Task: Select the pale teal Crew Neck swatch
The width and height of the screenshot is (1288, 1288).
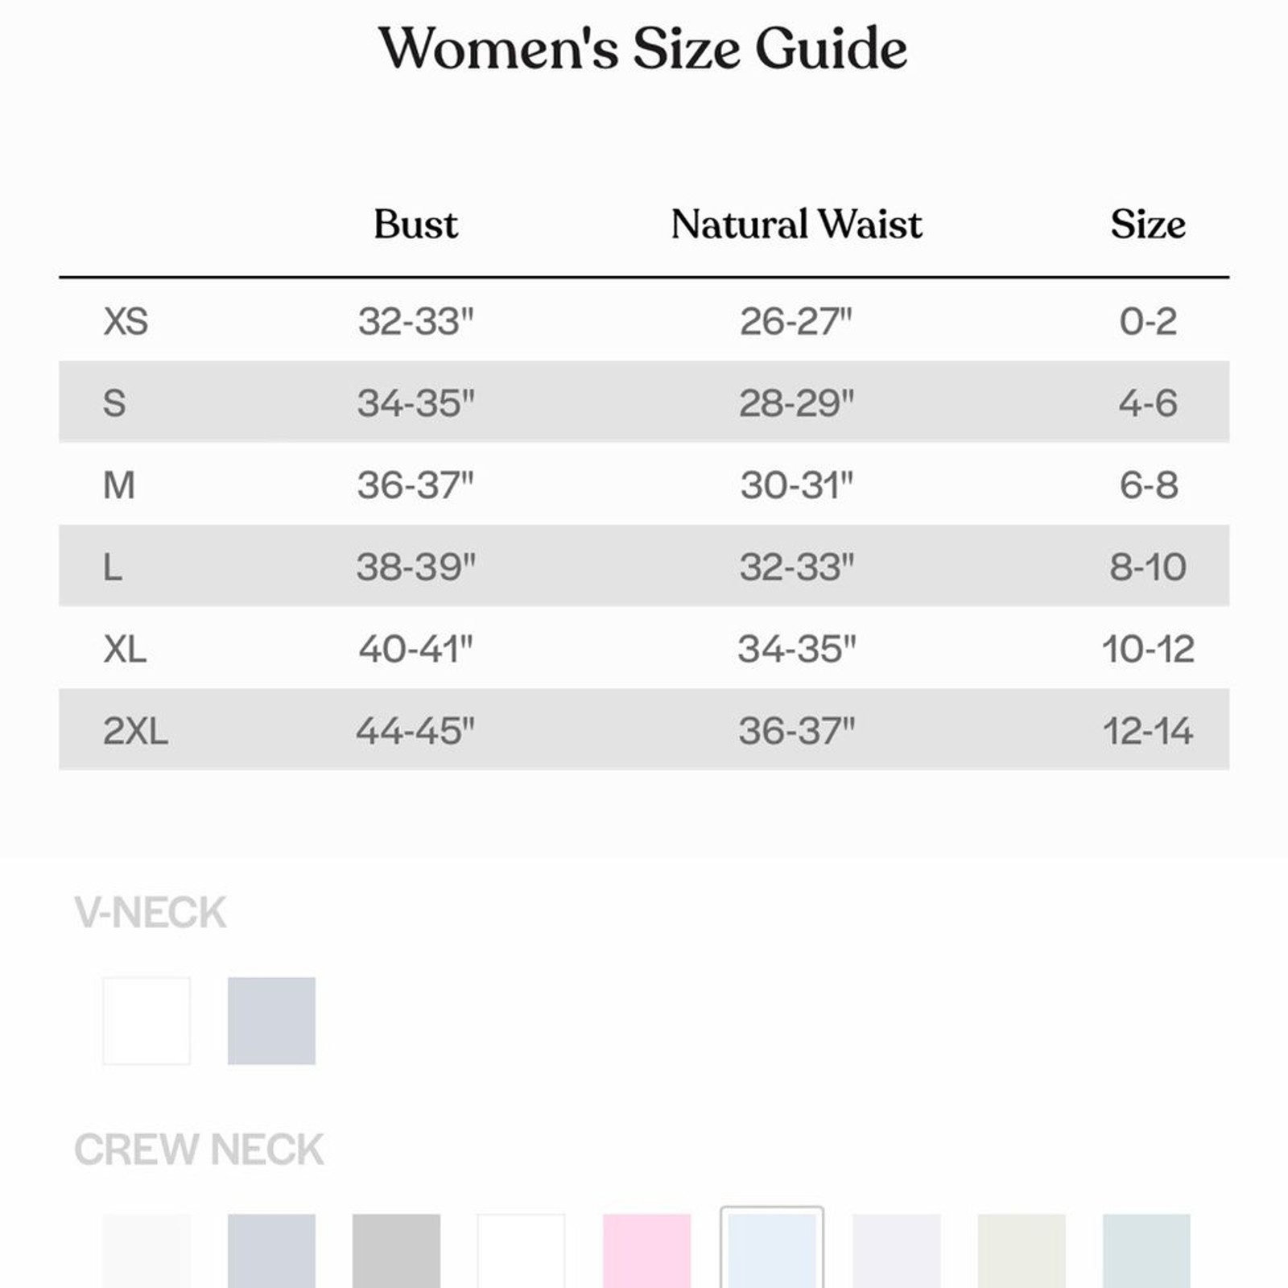Action: 1146,1251
